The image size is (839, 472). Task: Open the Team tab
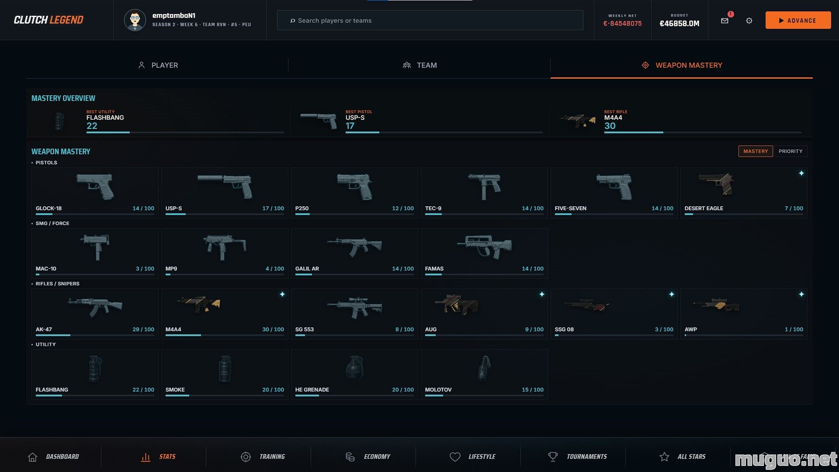(419, 65)
